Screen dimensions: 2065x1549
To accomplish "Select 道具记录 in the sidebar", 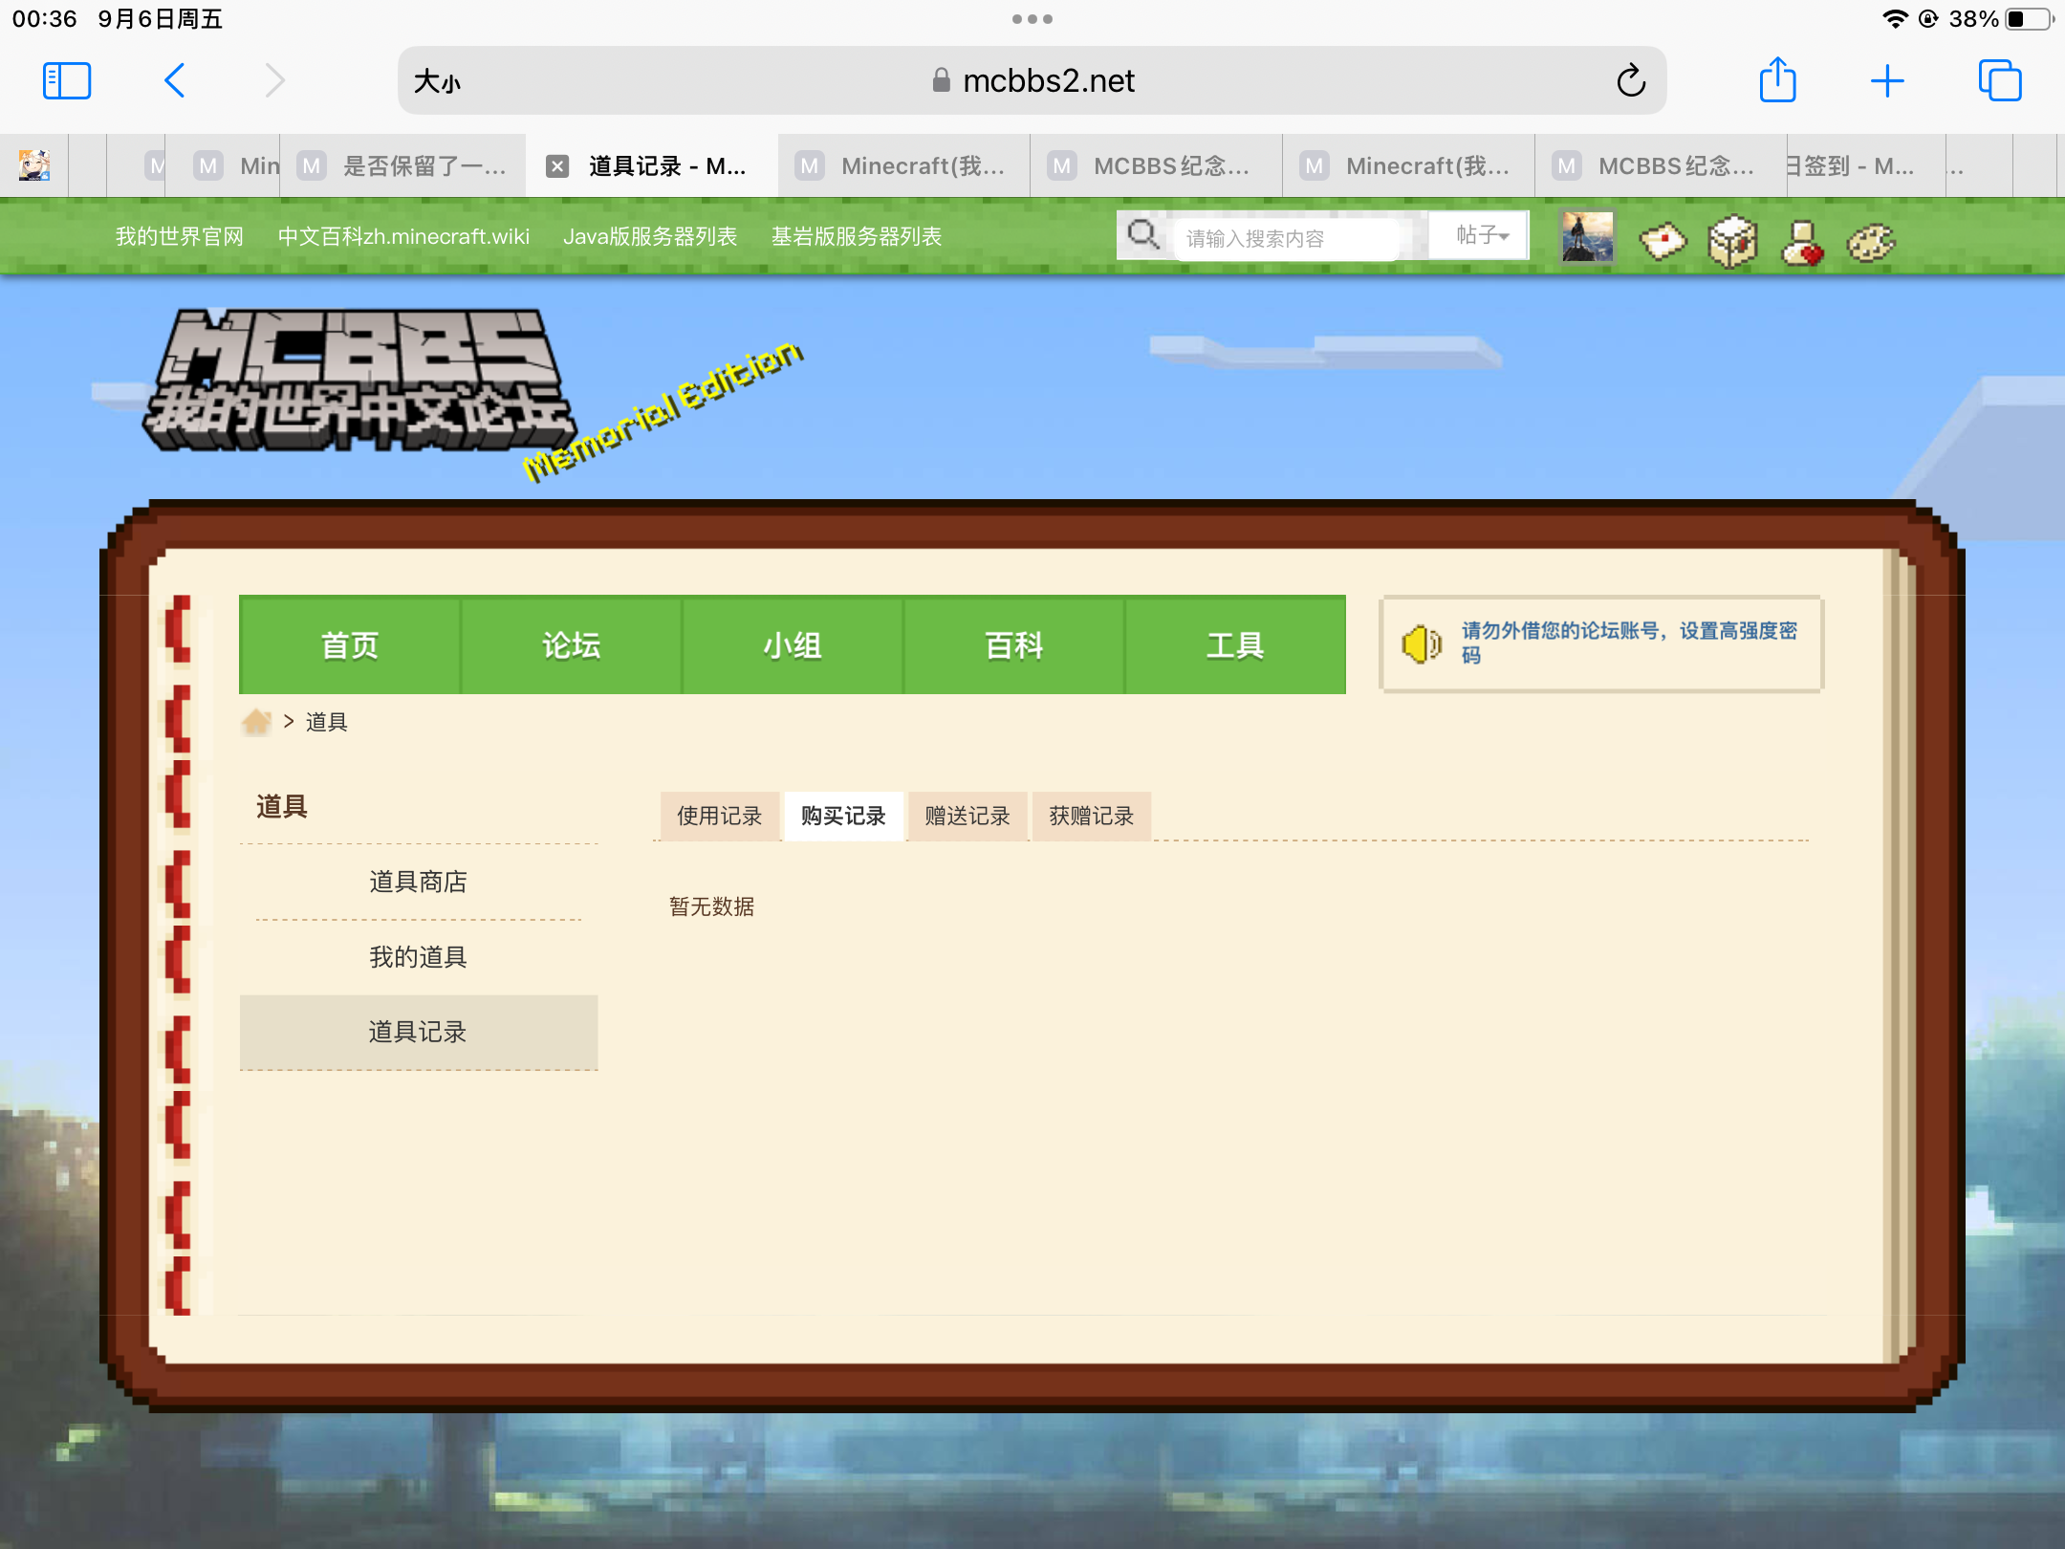I will click(x=418, y=1032).
